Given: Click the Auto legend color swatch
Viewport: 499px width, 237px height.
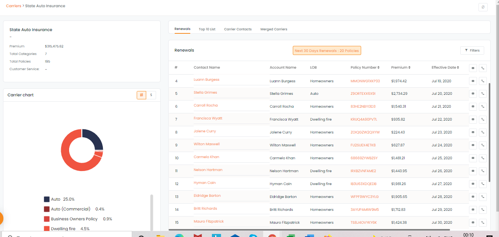Looking at the screenshot, I should pyautogui.click(x=47, y=199).
